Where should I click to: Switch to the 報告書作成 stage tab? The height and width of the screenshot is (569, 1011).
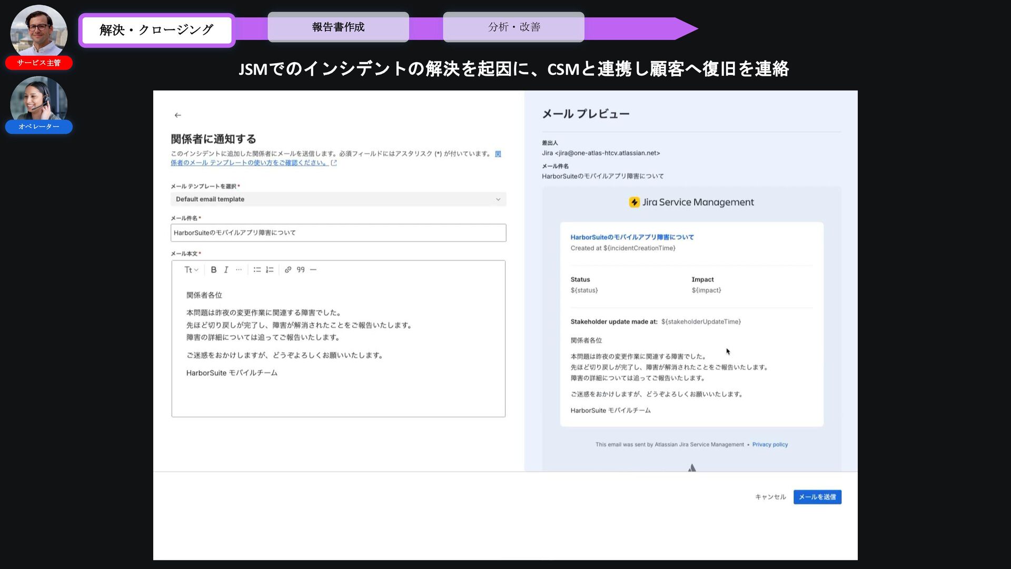click(x=338, y=27)
